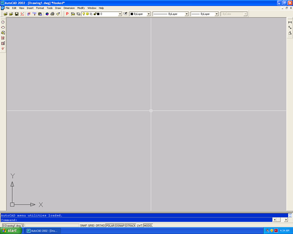Select the ellipse tool in left toolbar
Image resolution: width=293 pixels, height=234 pixels.
(3, 27)
